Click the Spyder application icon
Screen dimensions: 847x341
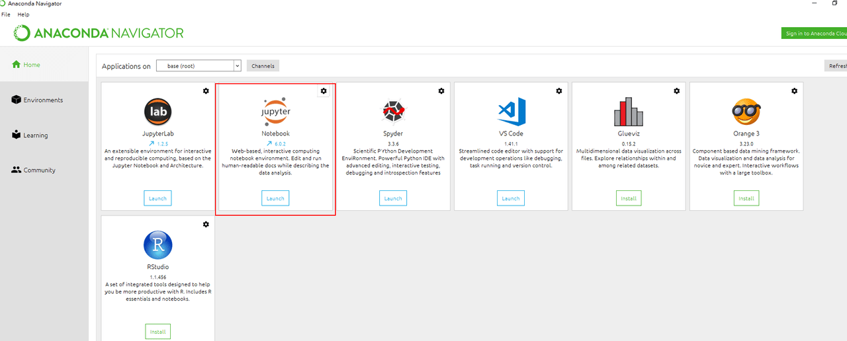click(x=393, y=112)
